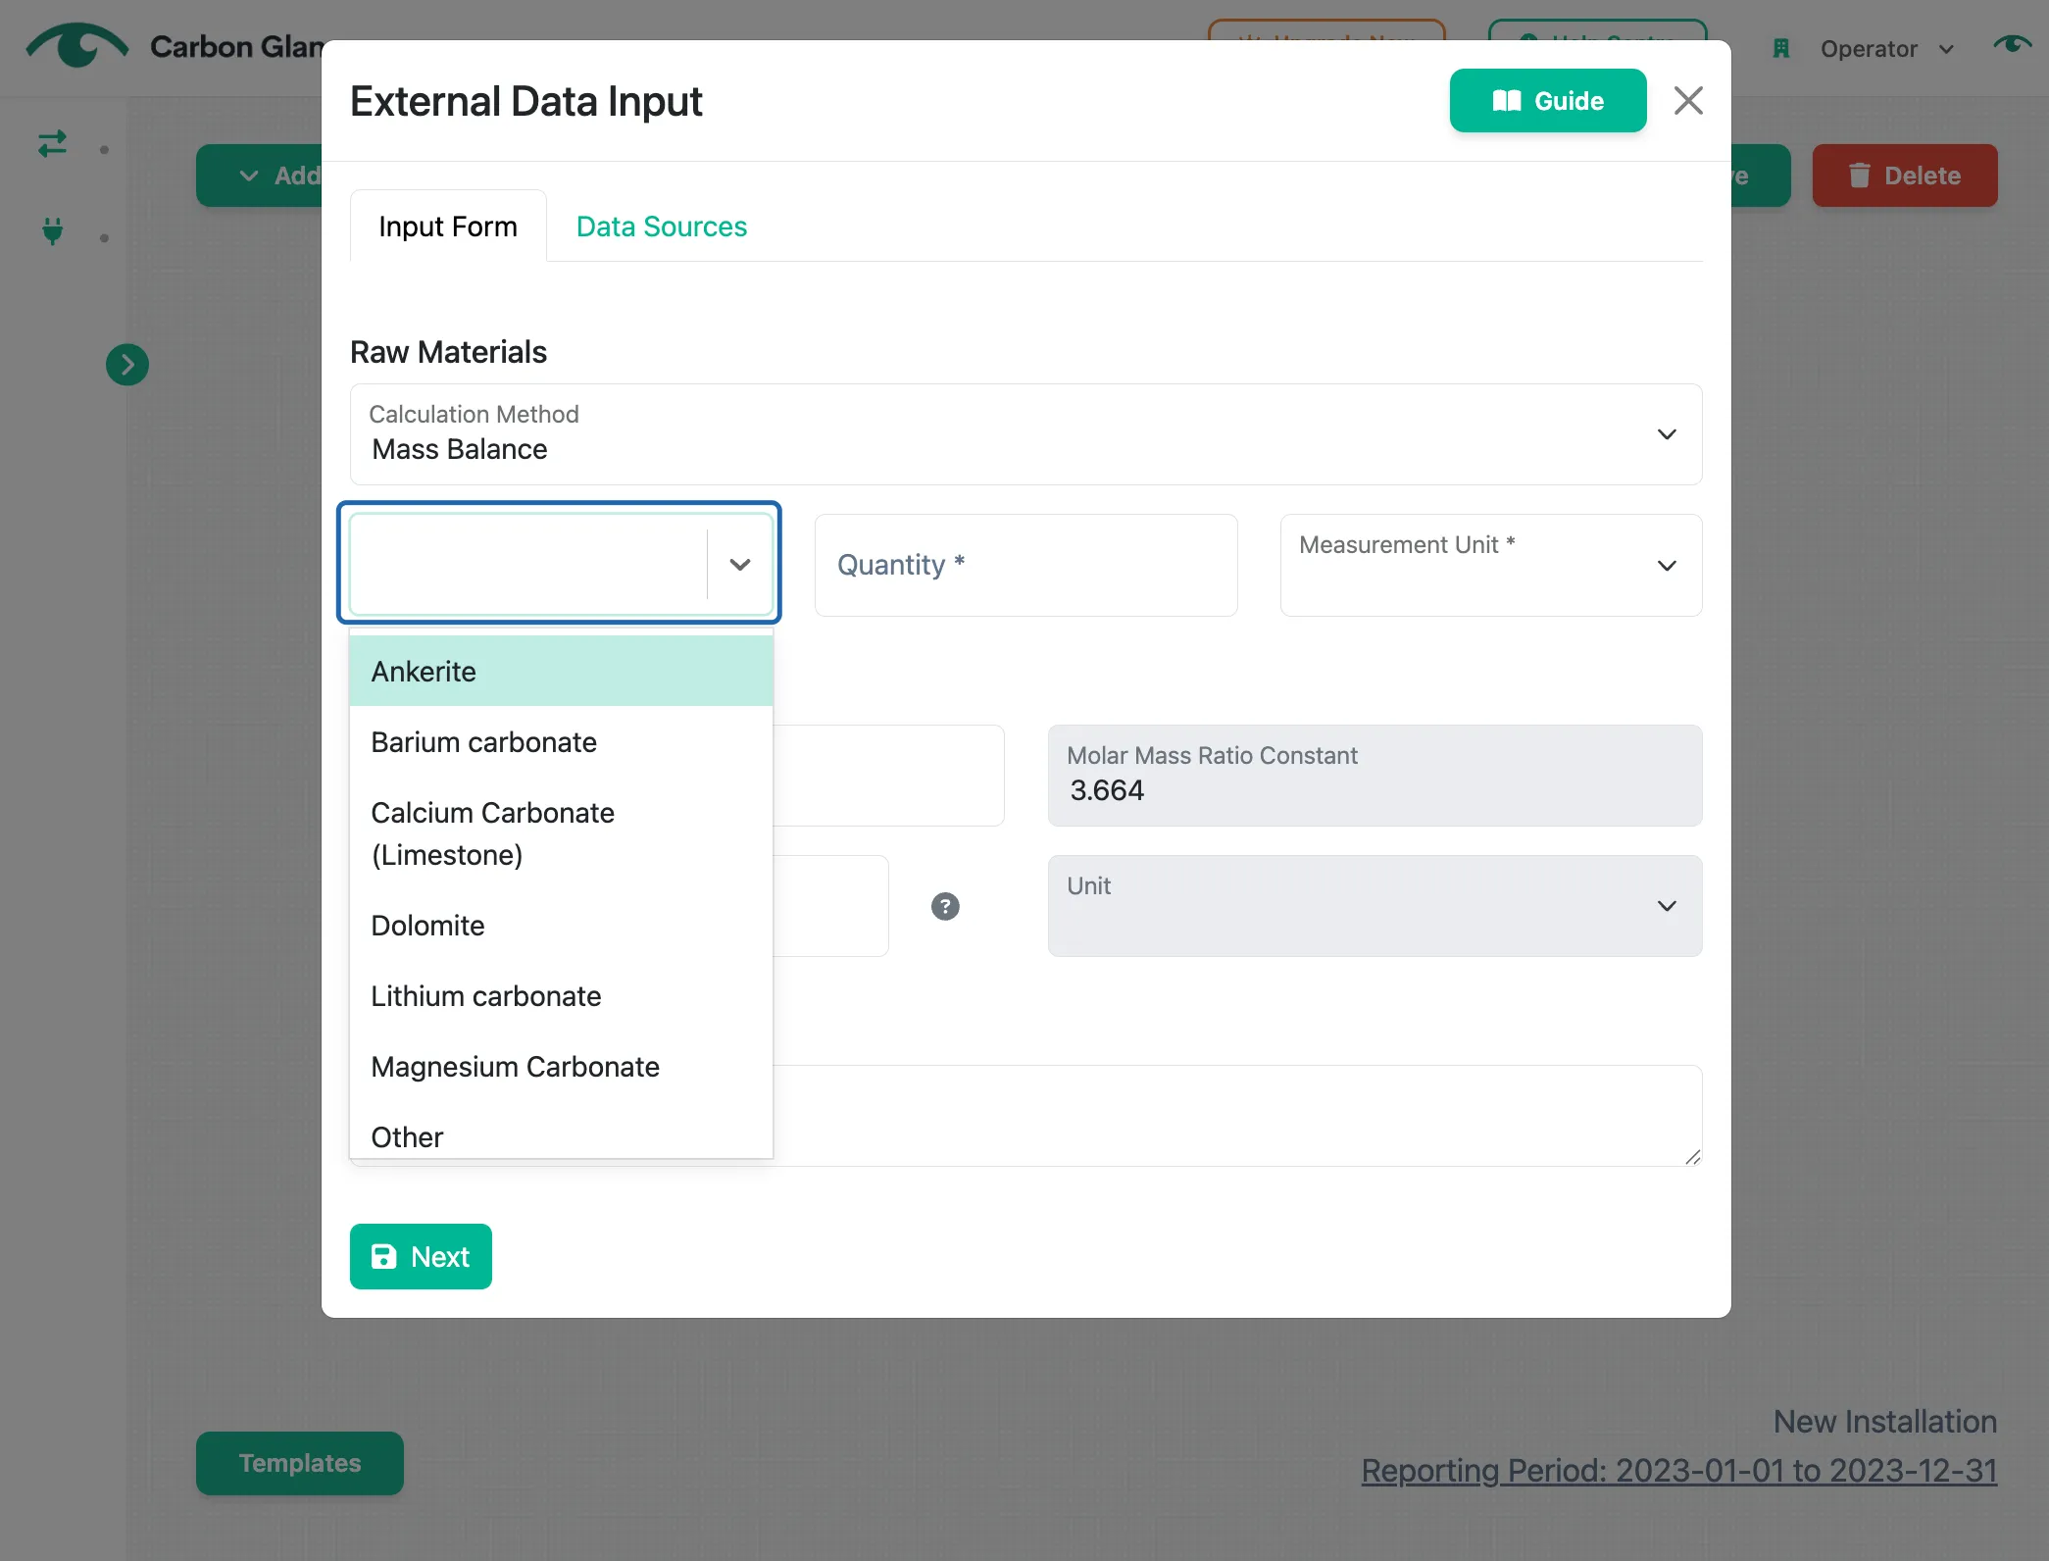
Task: Open the Operator account menu
Action: coord(1885,49)
